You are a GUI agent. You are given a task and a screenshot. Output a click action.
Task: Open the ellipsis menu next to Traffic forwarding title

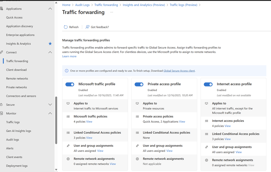(x=112, y=12)
